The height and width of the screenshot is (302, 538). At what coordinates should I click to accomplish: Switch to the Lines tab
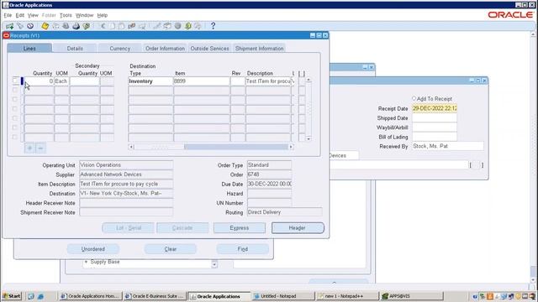[x=29, y=49]
